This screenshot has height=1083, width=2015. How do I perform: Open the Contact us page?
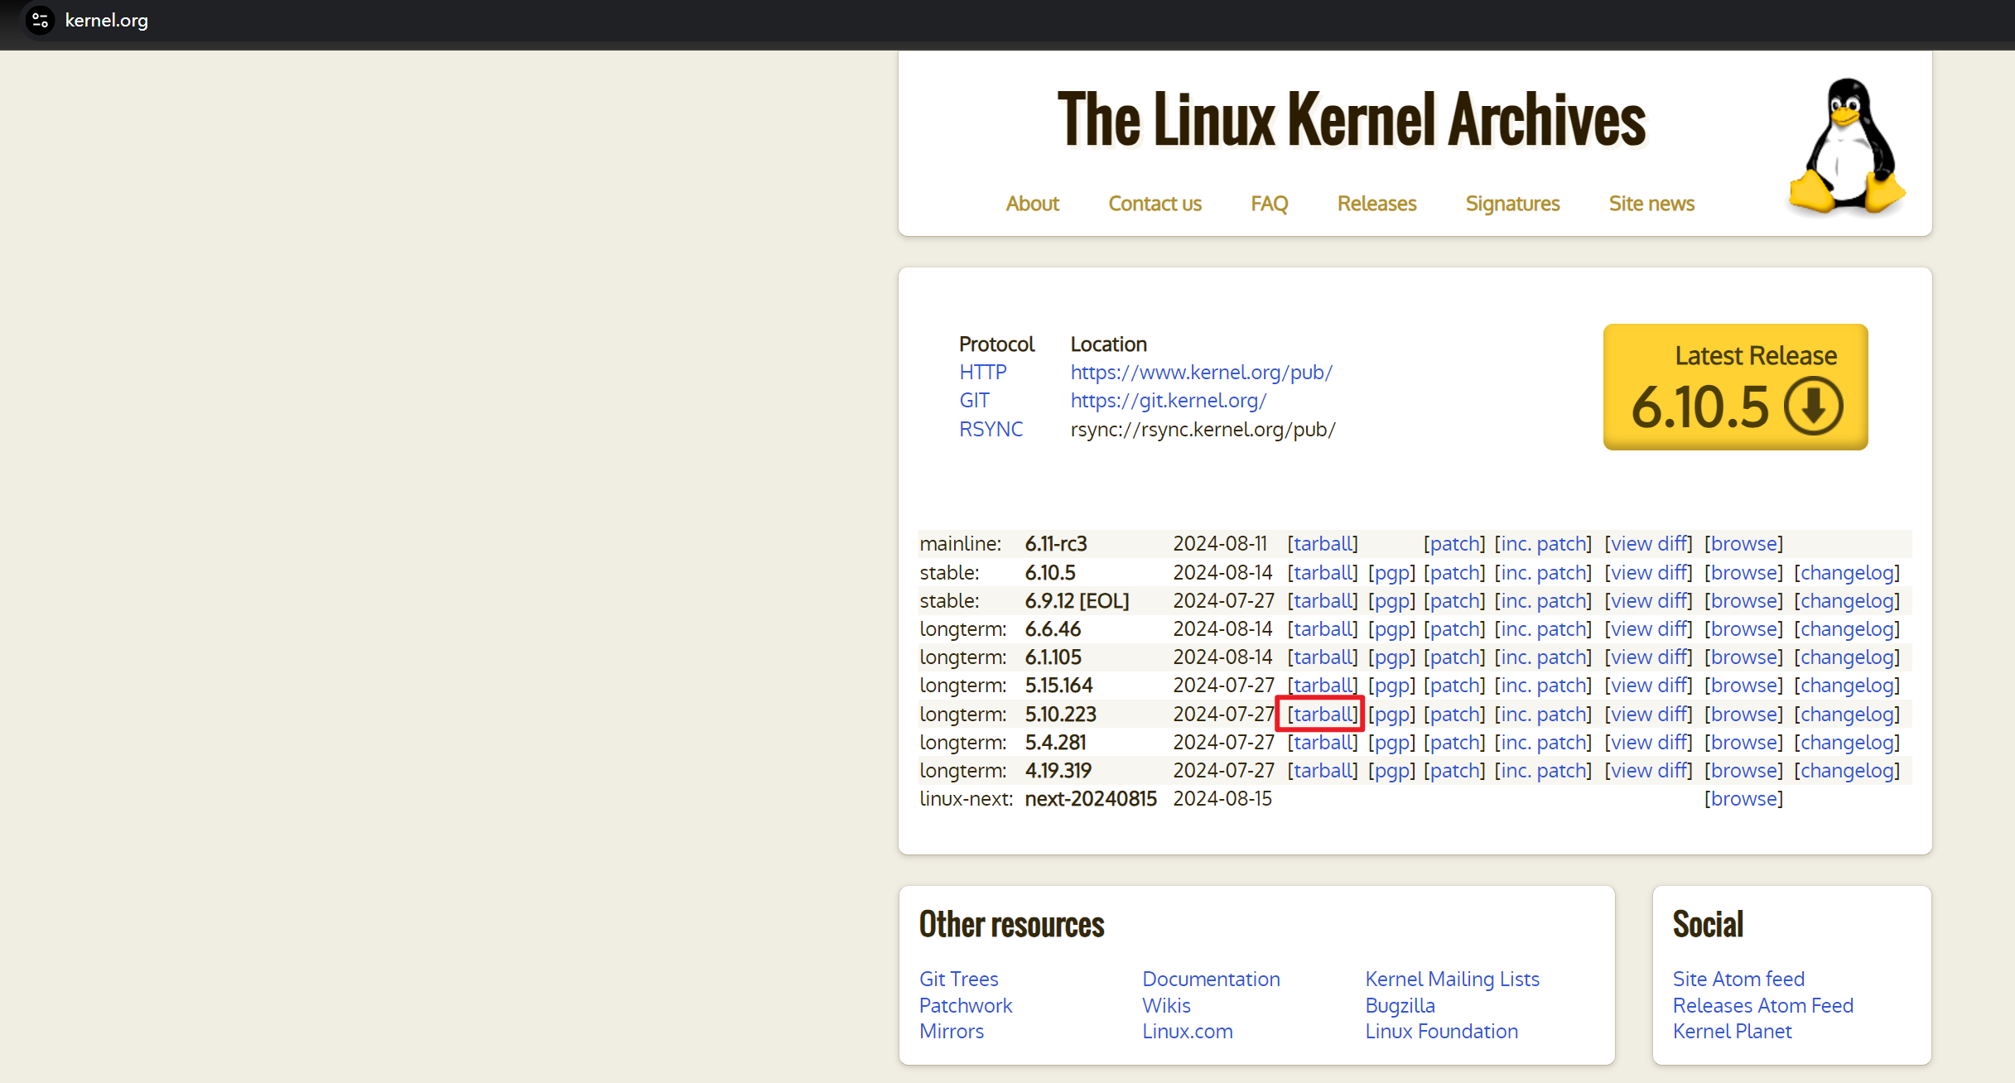pos(1155,204)
